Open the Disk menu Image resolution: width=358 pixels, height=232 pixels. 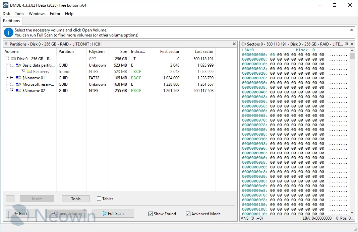click(6, 14)
